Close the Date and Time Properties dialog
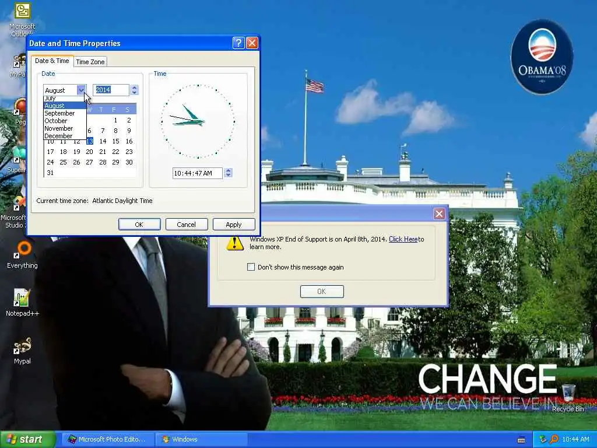The height and width of the screenshot is (448, 597). pos(252,43)
